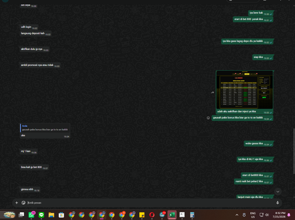This screenshot has height=220, width=295.
Task: Open the sent table screenshot thumbnail
Action: pyautogui.click(x=244, y=90)
